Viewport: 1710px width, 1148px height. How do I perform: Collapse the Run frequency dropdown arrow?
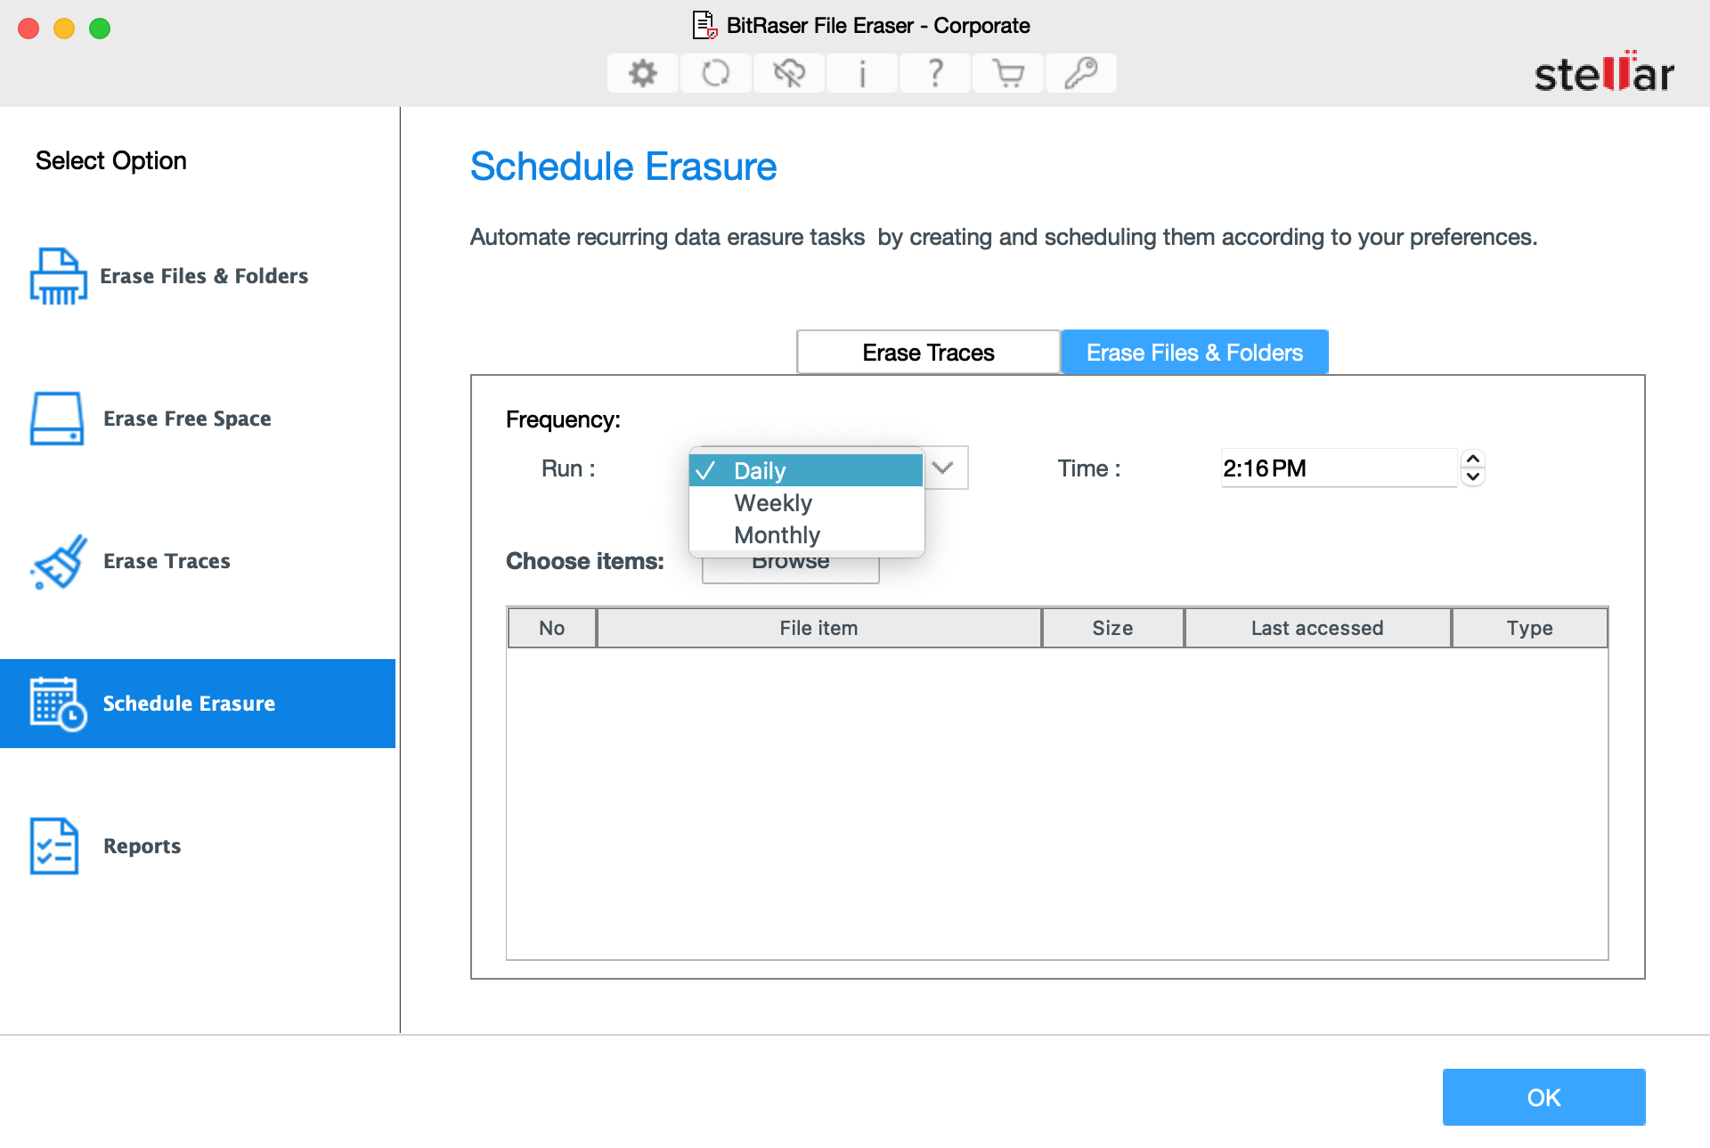[x=943, y=468]
